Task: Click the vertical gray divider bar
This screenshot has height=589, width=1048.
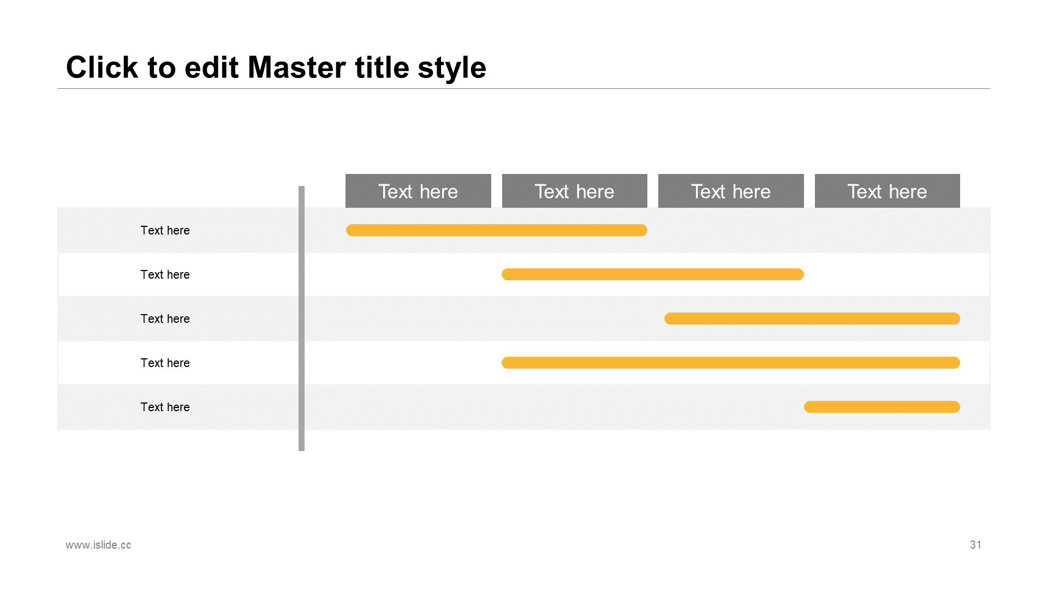Action: [301, 318]
